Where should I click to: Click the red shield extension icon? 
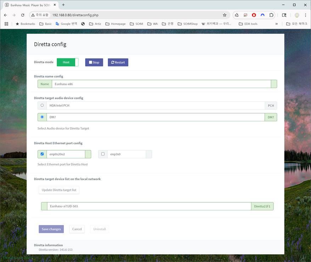(x=254, y=15)
